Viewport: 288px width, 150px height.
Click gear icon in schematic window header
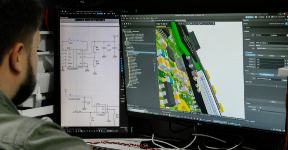114,14
